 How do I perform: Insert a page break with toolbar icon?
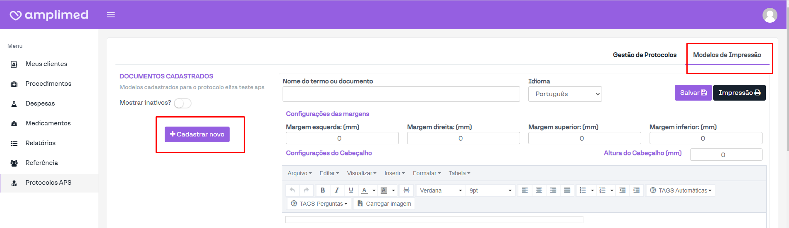pyautogui.click(x=406, y=190)
